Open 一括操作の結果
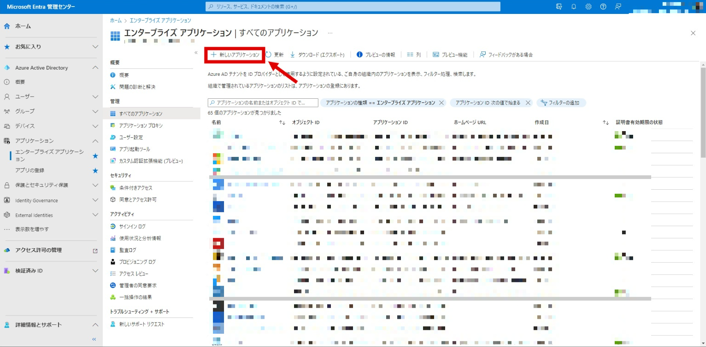This screenshot has width=706, height=347. (x=136, y=297)
